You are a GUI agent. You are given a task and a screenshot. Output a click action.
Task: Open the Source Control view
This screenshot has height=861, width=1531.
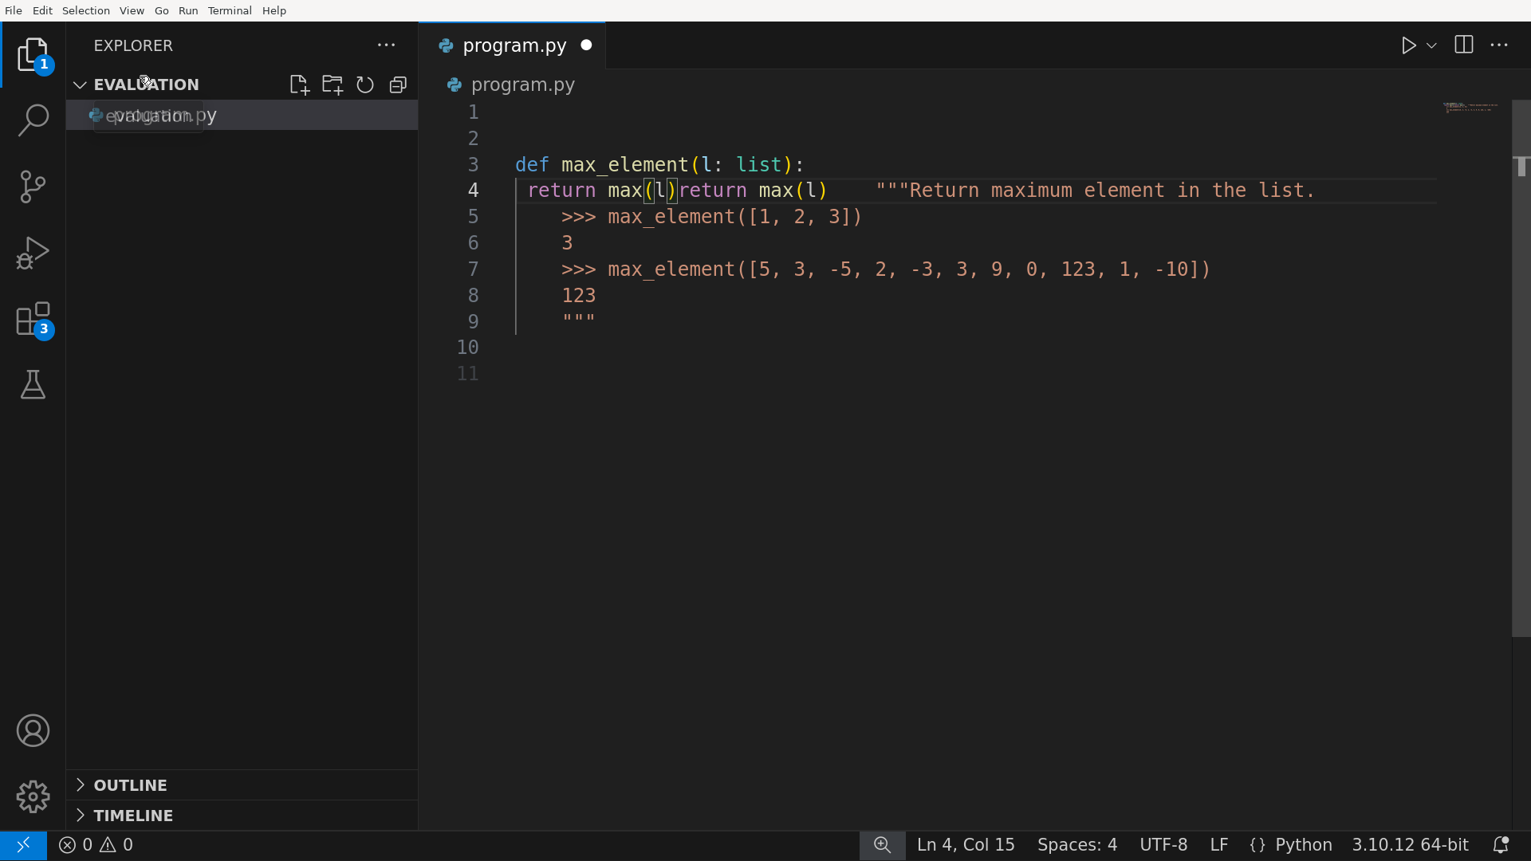pyautogui.click(x=33, y=187)
